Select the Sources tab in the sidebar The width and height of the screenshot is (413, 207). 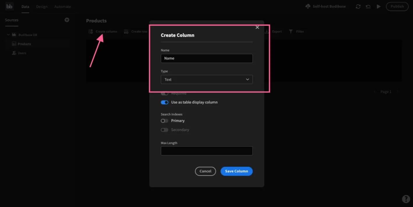point(12,20)
